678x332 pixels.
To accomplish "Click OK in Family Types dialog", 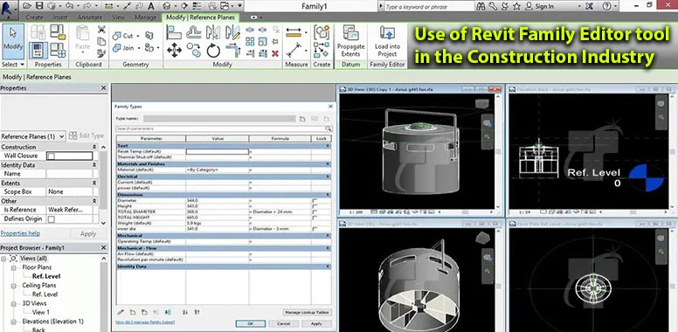I will (251, 323).
